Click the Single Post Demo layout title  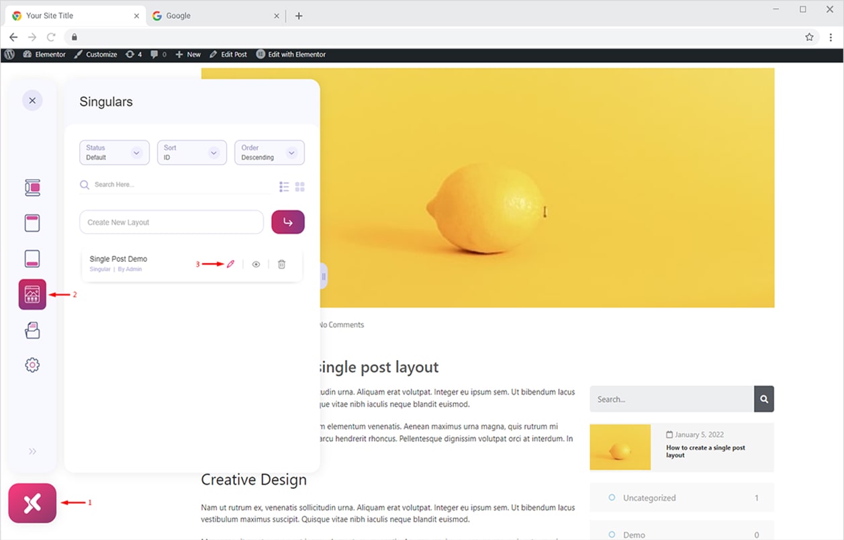tap(118, 259)
